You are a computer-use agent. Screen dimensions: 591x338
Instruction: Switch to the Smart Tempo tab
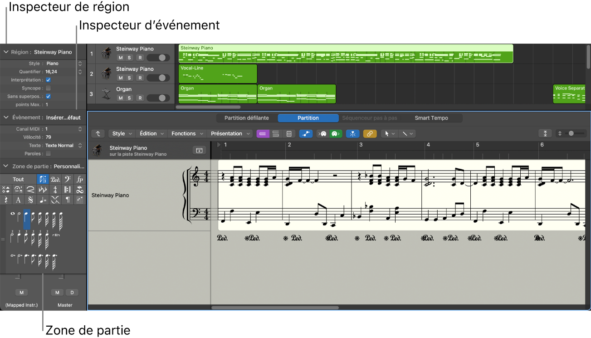pos(431,118)
